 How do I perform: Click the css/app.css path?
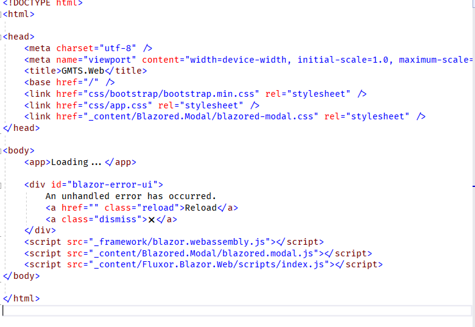tap(118, 105)
